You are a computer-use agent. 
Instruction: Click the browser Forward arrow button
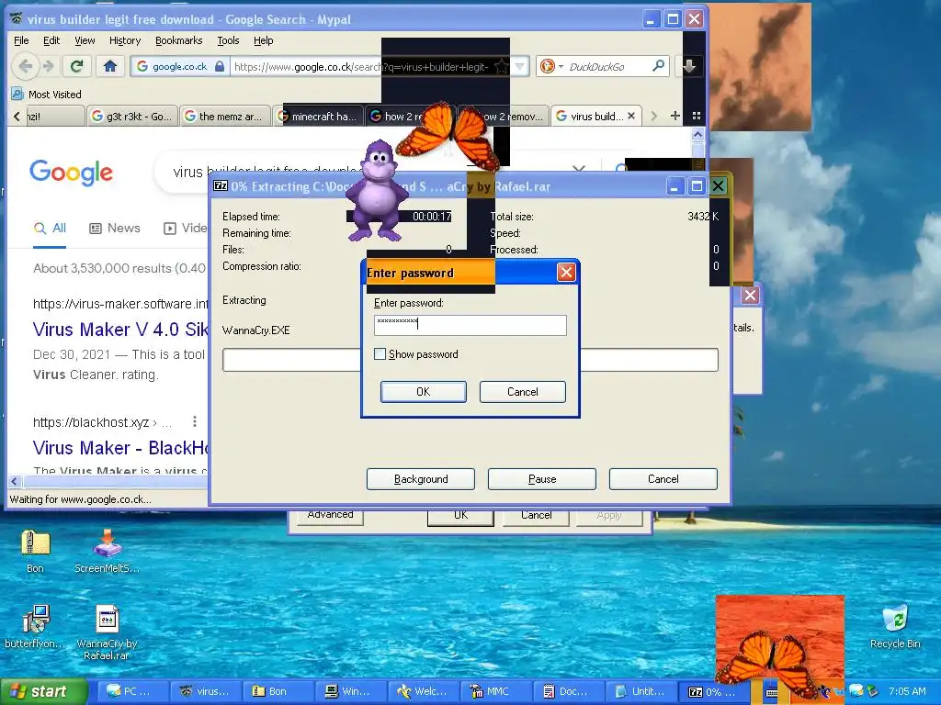49,66
